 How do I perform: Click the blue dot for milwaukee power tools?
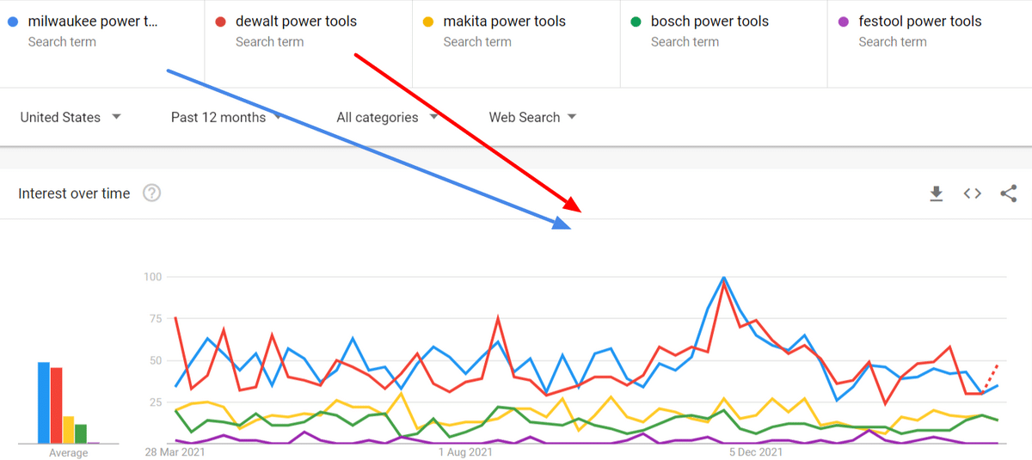click(12, 21)
